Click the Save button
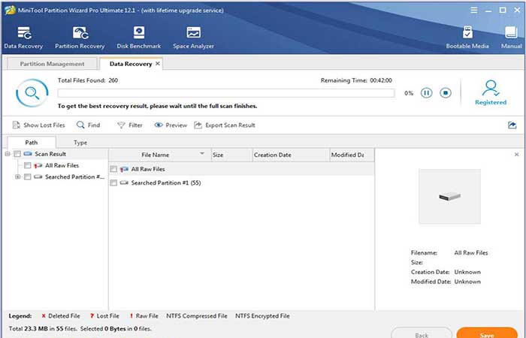The image size is (526, 338). coord(487,334)
